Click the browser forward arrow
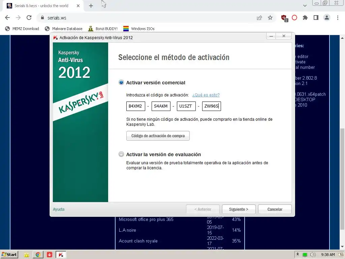 pos(18,18)
